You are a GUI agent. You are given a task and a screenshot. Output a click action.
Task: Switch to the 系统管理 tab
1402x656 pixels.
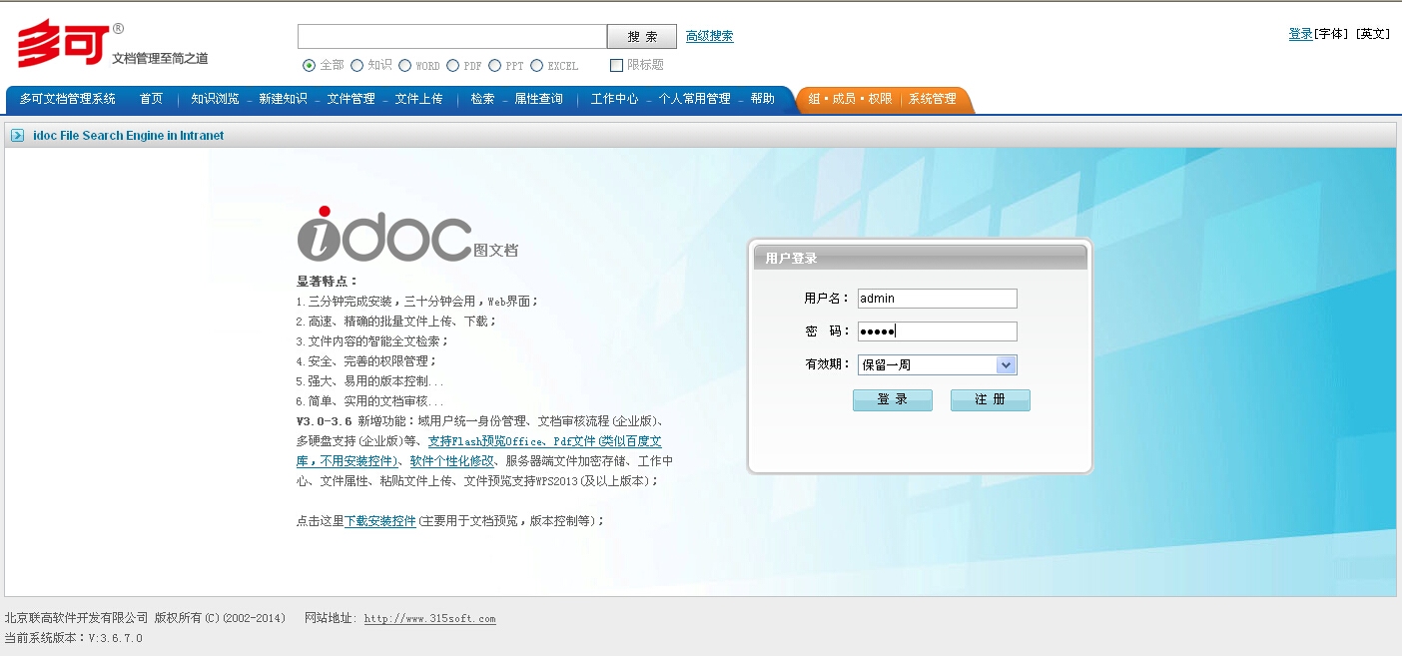(x=933, y=99)
